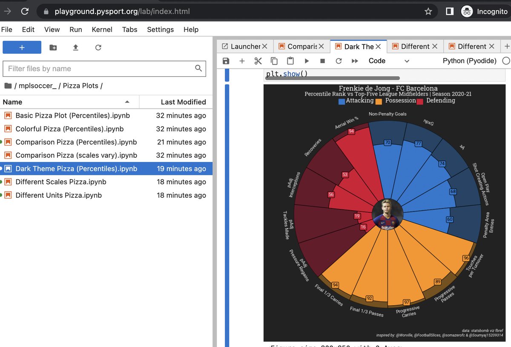
Task: Close the Dark Theme notebook tab
Action: [378, 46]
